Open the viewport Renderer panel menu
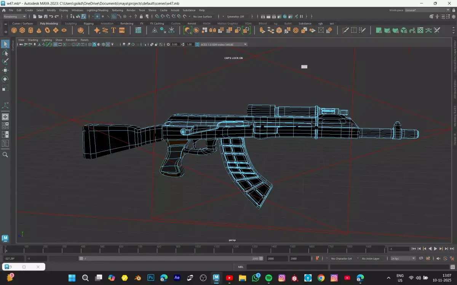The width and height of the screenshot is (457, 285). pos(72,40)
